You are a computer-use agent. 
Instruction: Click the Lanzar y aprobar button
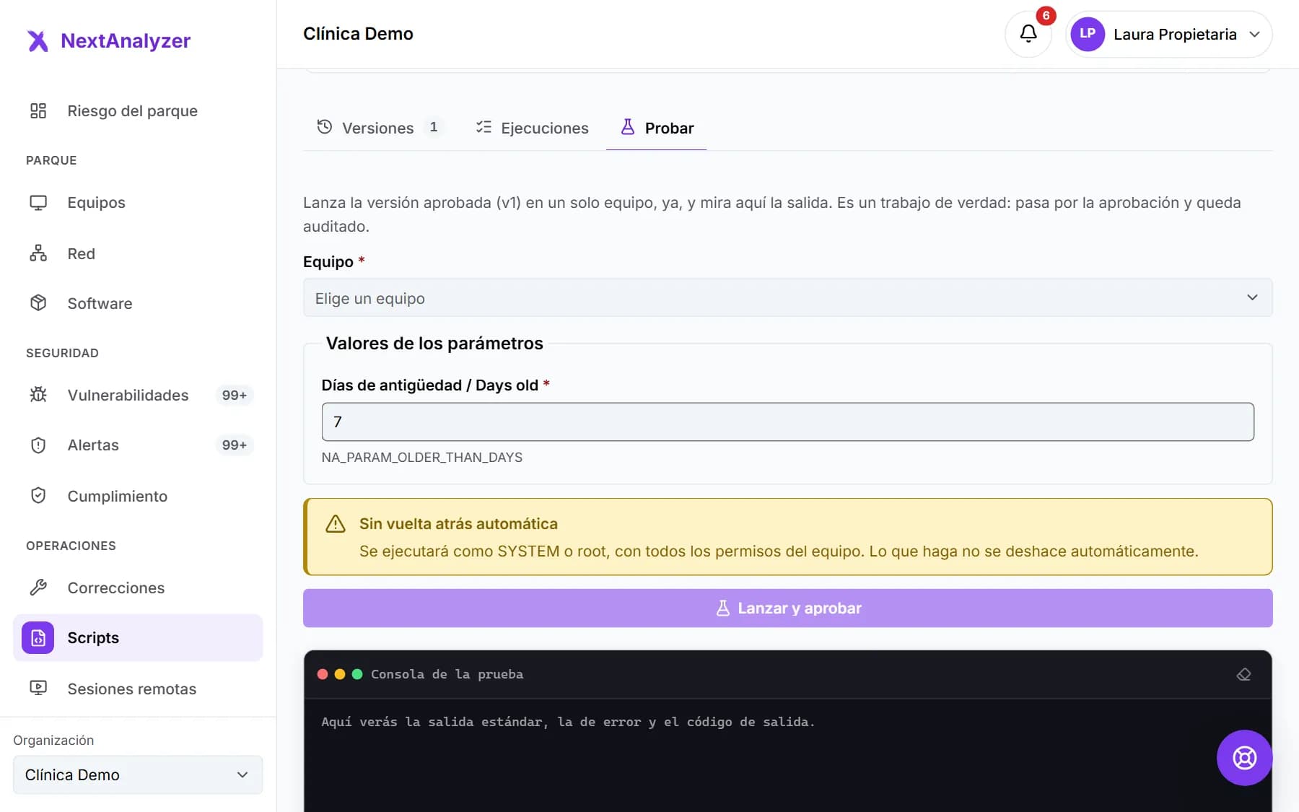[x=787, y=608]
